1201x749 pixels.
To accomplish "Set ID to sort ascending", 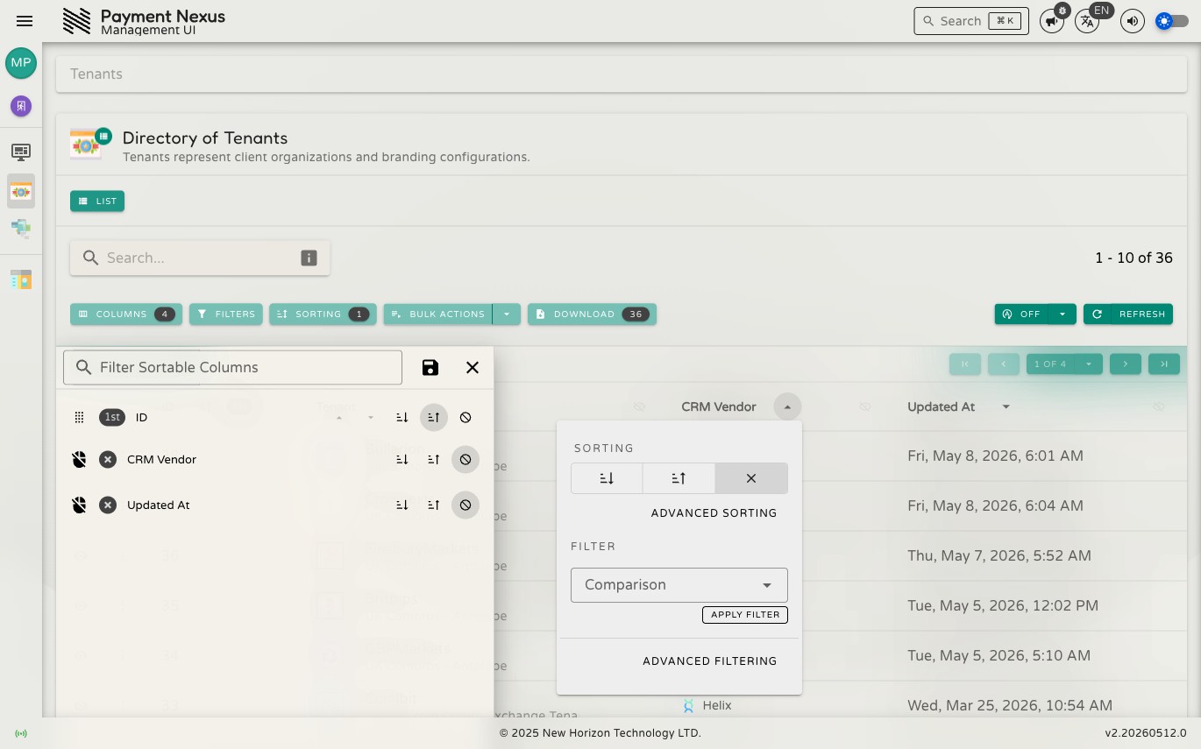I will click(434, 418).
